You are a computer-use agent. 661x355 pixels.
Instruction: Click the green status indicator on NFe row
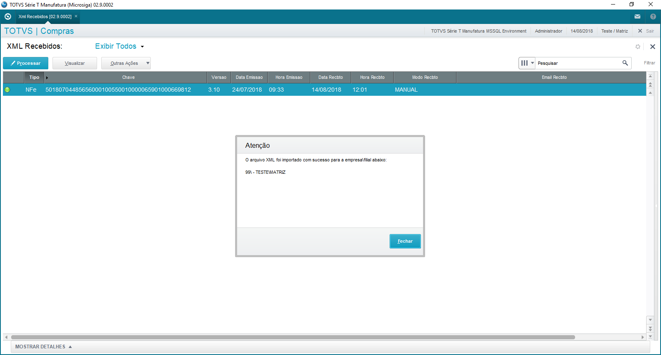(x=7, y=90)
